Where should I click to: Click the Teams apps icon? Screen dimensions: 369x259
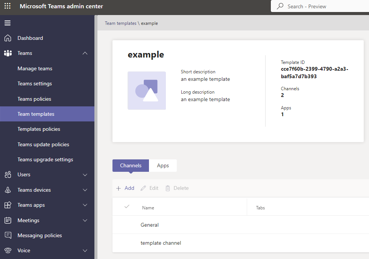8,205
